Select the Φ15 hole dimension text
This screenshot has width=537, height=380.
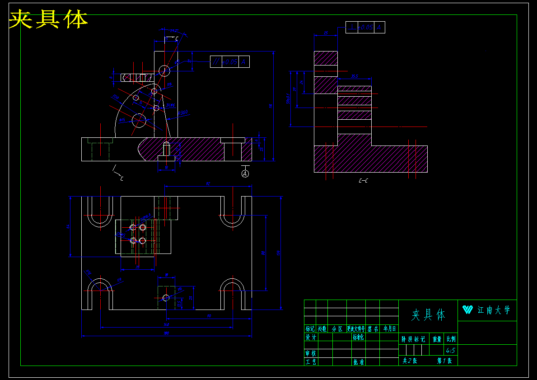122,120
